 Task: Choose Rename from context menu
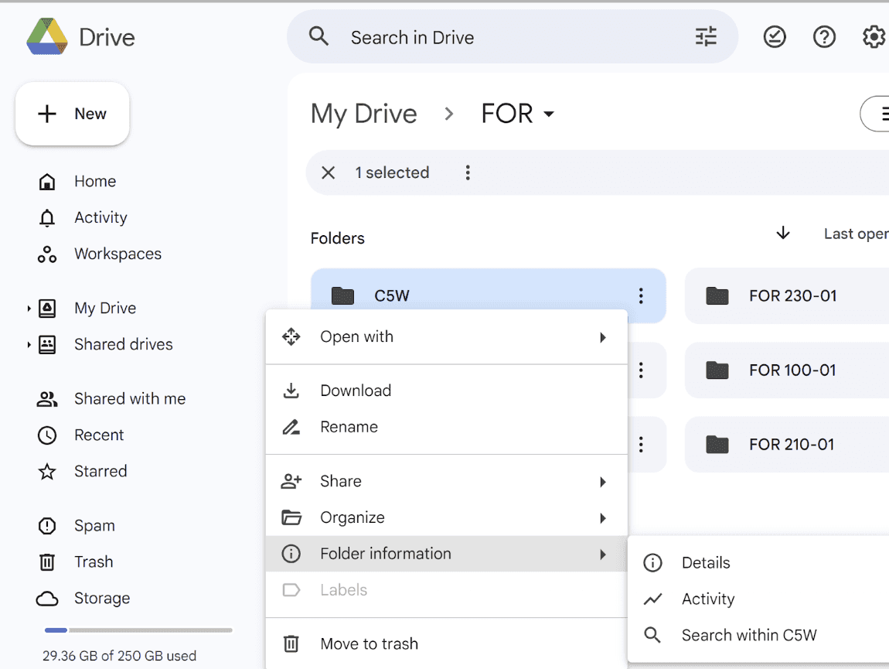click(x=447, y=427)
